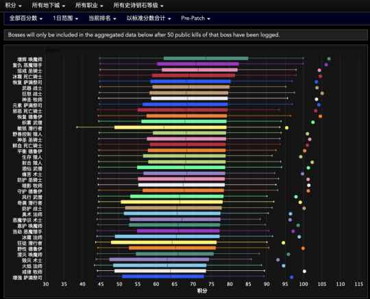Viewport: 370px width, 299px height.
Task: Select the 浩劫 恶魔猎手 label
Action: point(27,232)
